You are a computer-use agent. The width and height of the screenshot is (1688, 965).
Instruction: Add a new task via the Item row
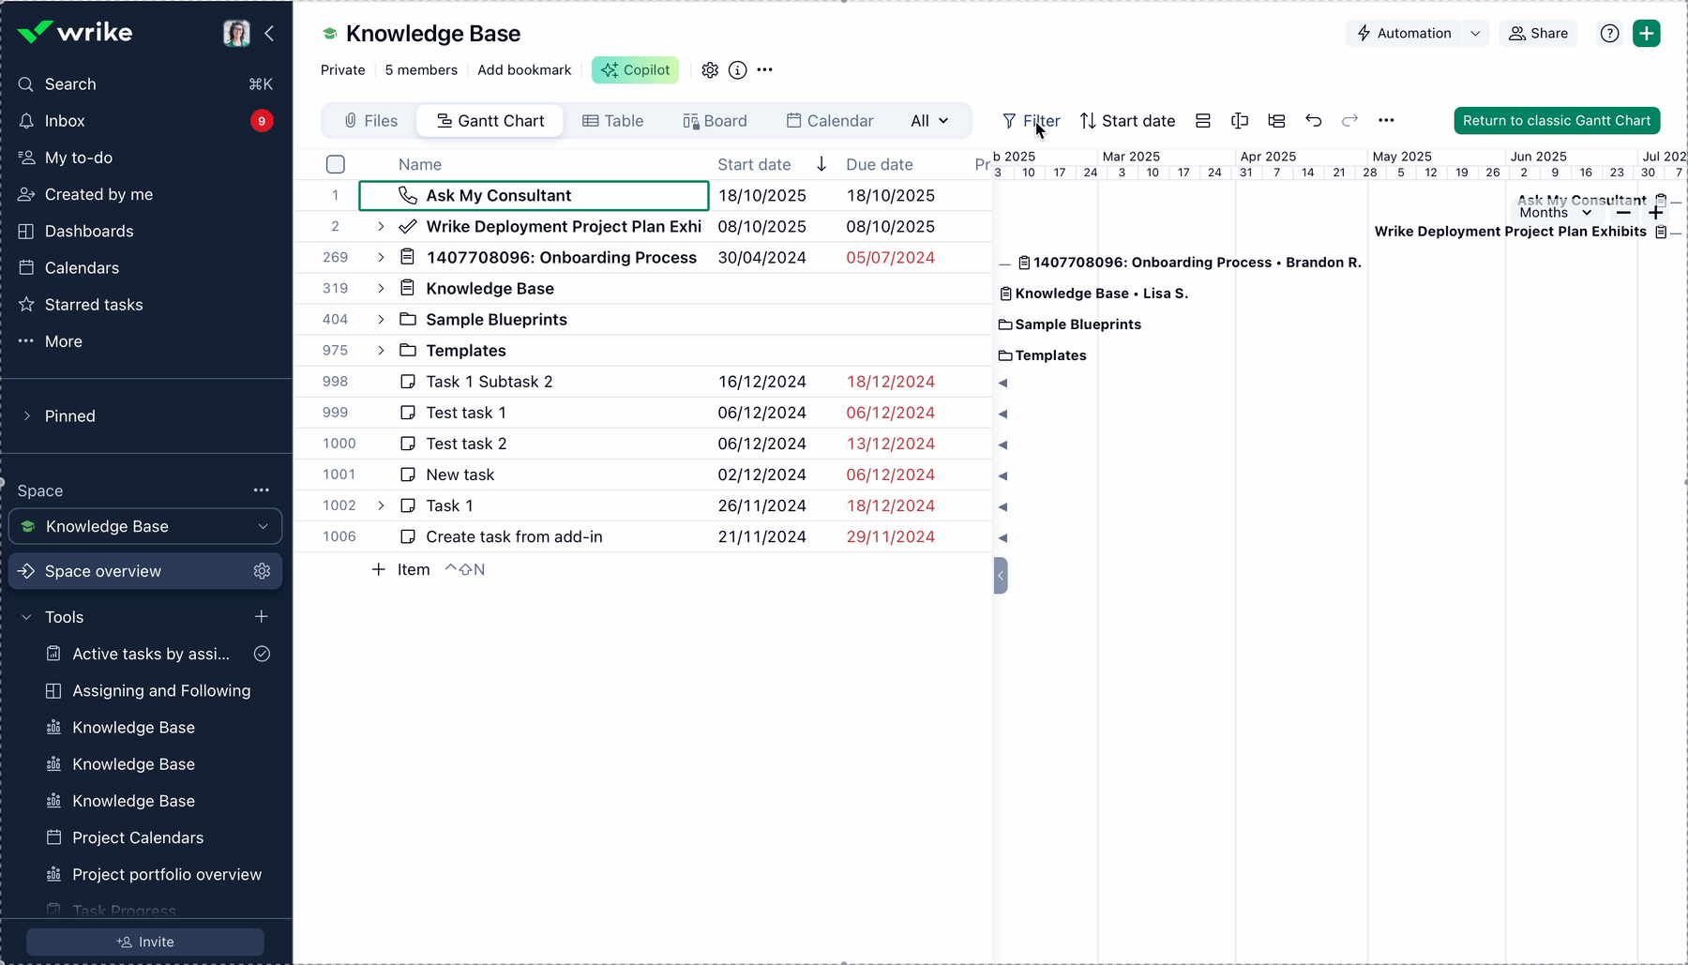(x=400, y=569)
